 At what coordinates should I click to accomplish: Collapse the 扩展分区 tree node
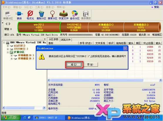[x=8, y=52]
